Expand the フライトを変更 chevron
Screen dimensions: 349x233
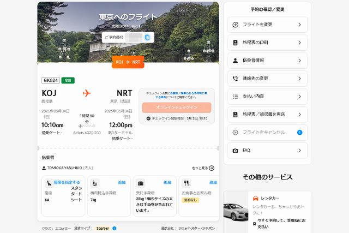click(299, 25)
